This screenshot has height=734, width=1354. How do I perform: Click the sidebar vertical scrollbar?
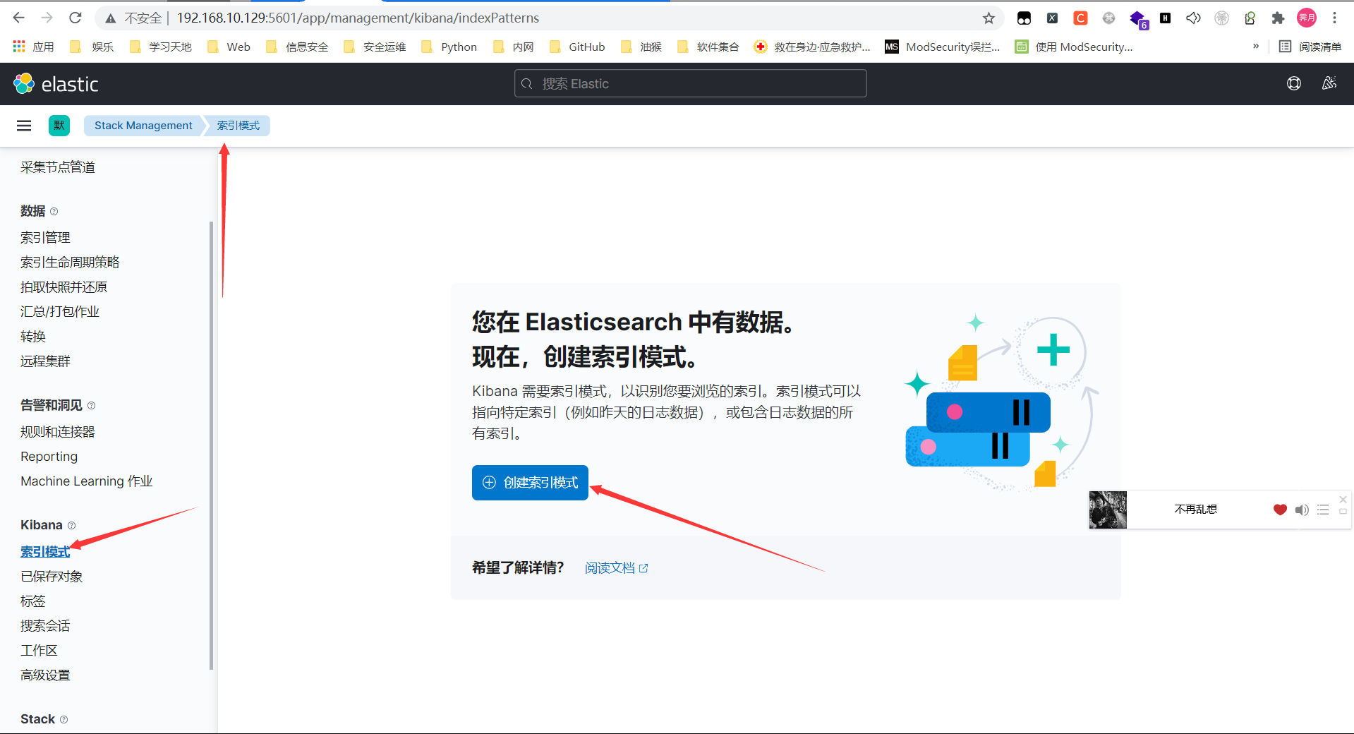(x=211, y=445)
